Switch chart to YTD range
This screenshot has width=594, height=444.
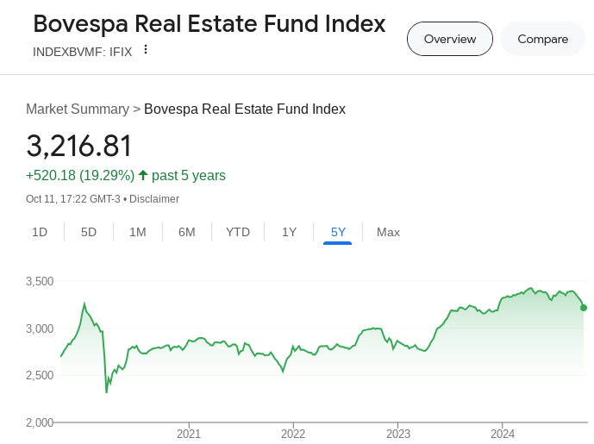(x=238, y=232)
